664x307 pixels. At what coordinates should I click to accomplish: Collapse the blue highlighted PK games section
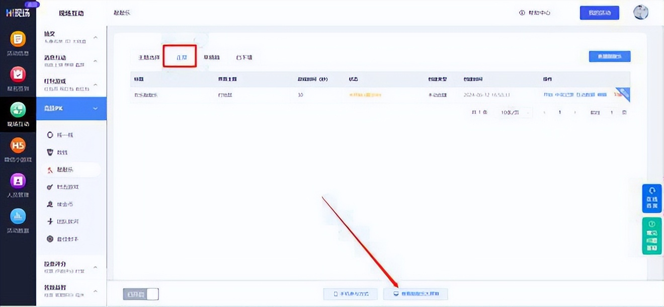(x=96, y=109)
